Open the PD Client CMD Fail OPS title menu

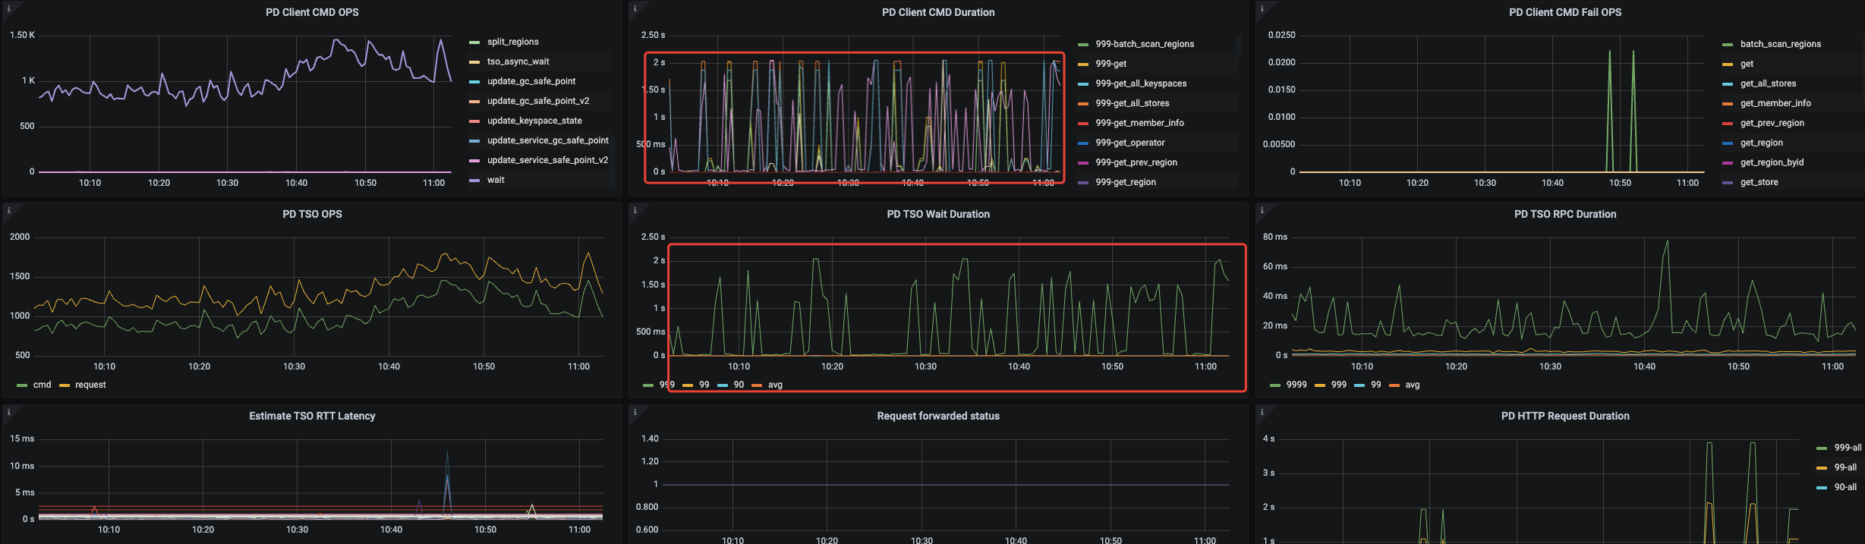tap(1565, 12)
